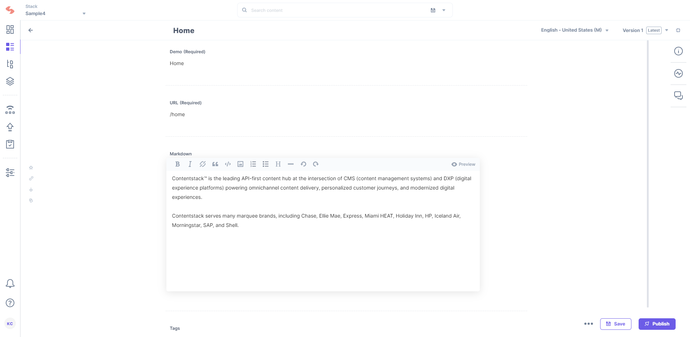Apply italic formatting in Markdown editor
The image size is (690, 337).
point(190,164)
